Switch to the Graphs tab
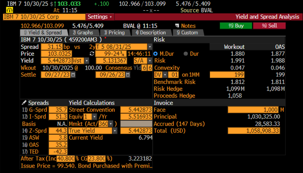Image resolution: width=303 pixels, height=173 pixels. coord(84,33)
